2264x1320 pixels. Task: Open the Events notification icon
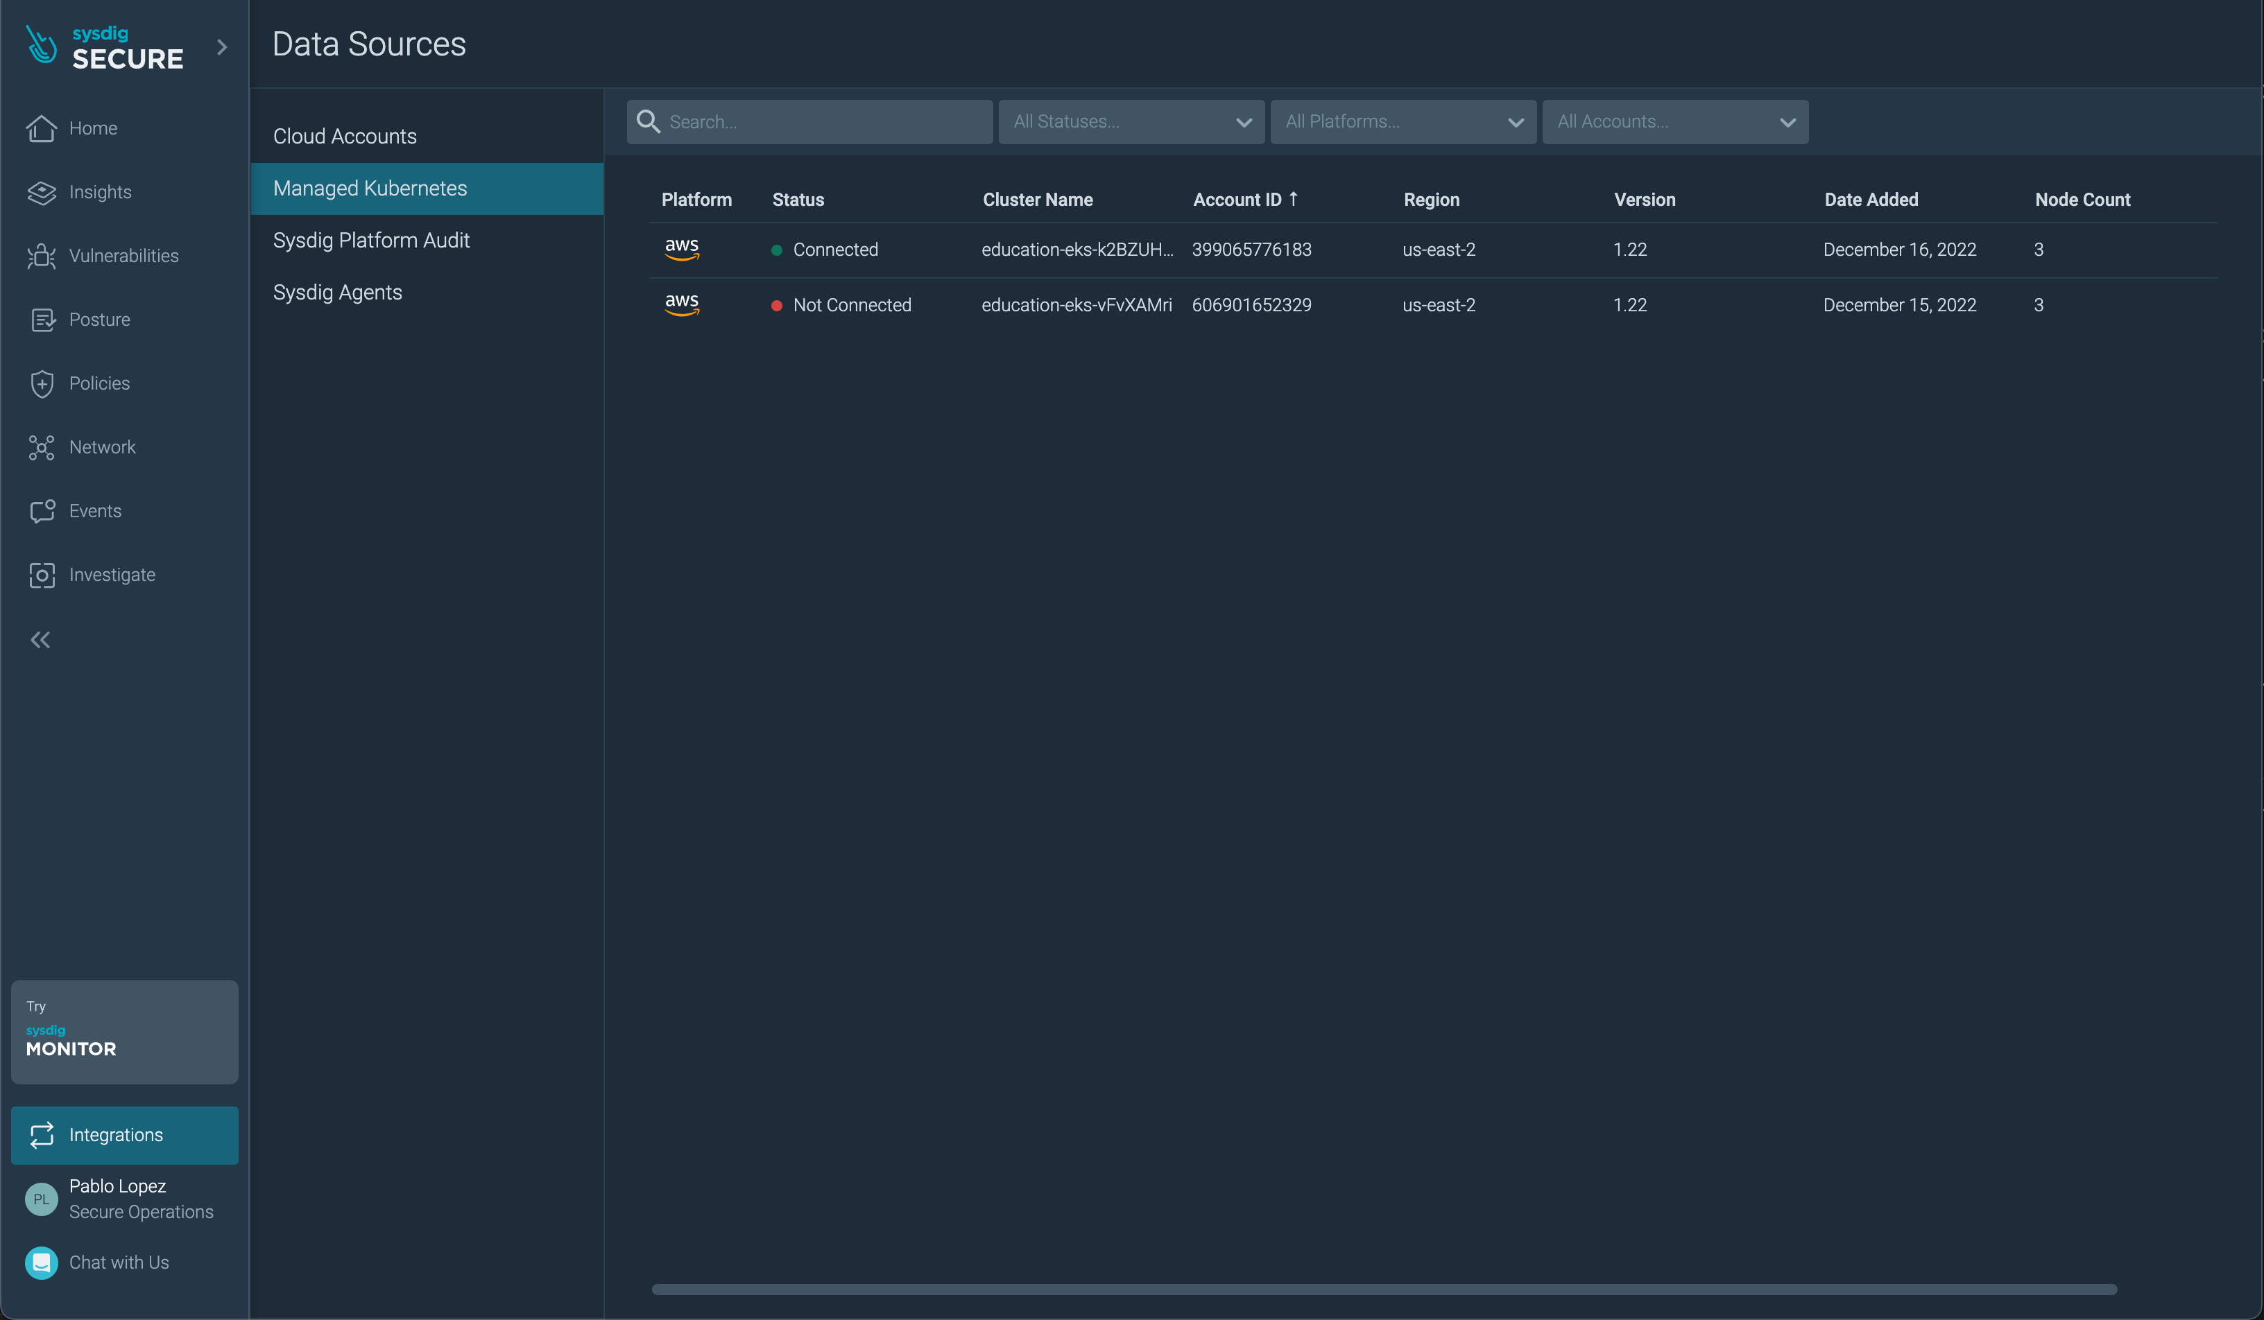click(x=42, y=511)
